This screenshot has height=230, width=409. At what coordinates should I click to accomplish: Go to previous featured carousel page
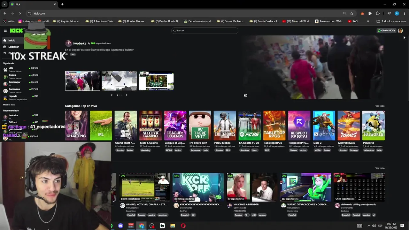point(112,95)
